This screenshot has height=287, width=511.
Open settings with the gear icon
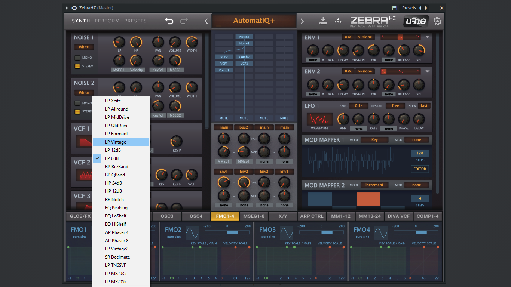pos(437,21)
